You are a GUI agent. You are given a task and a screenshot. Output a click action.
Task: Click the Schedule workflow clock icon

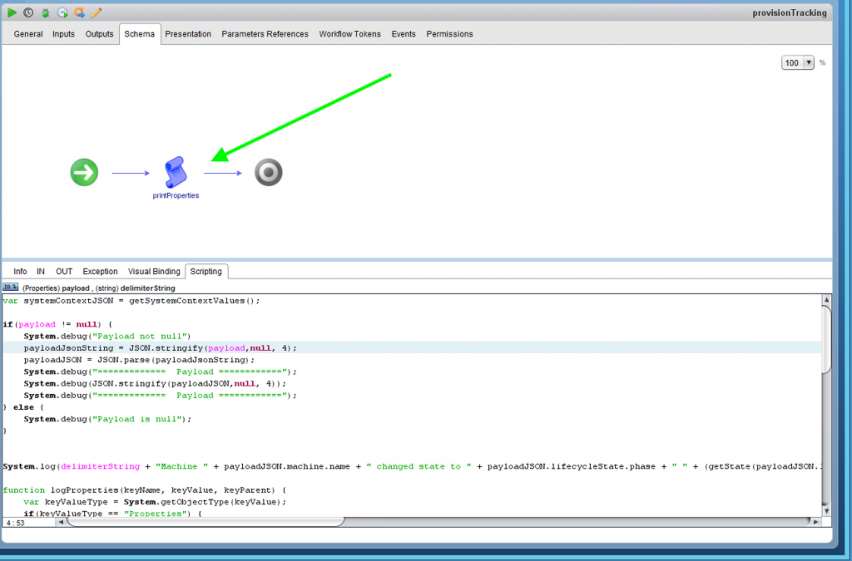pos(28,12)
